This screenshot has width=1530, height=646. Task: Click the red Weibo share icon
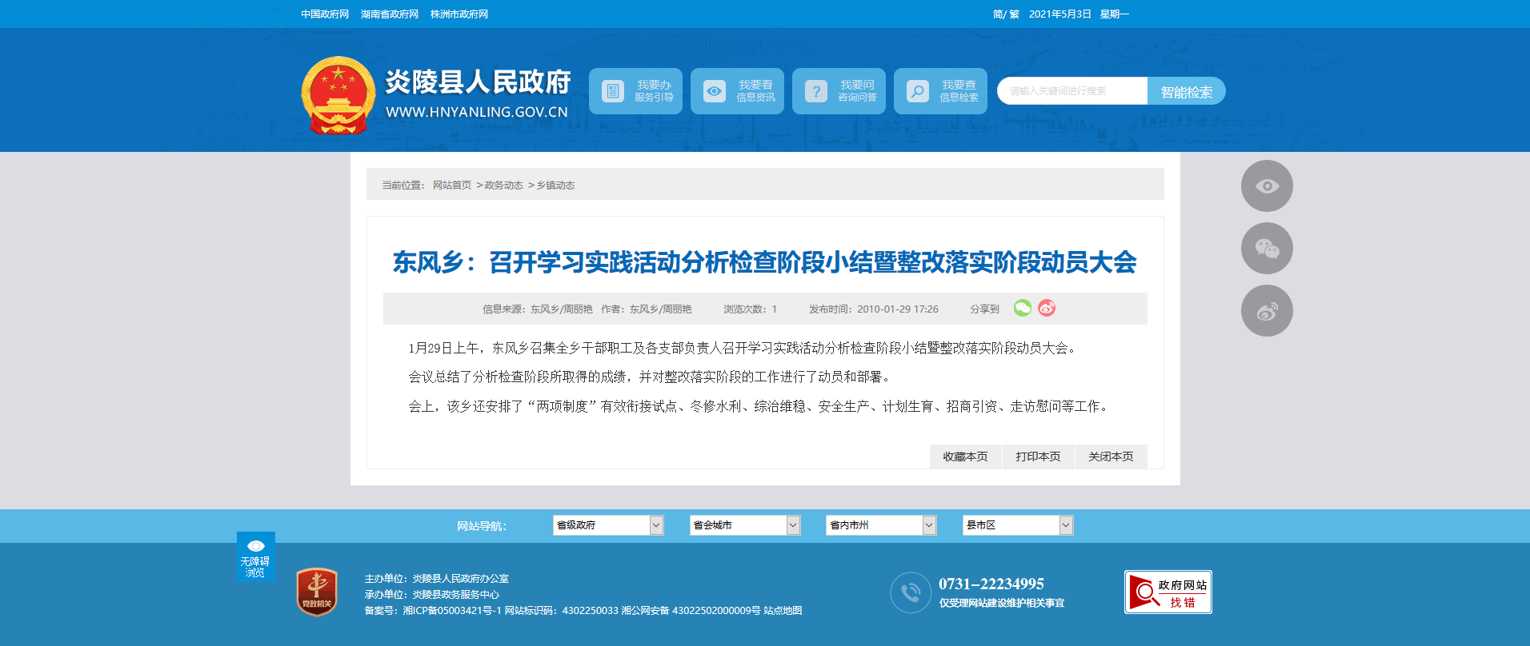[x=1047, y=308]
